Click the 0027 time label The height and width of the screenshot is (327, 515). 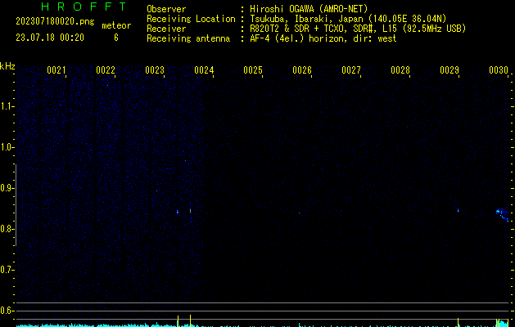[351, 71]
